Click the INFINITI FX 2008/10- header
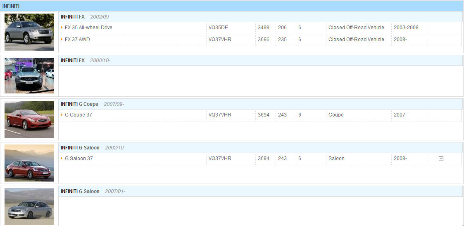 [x=261, y=61]
